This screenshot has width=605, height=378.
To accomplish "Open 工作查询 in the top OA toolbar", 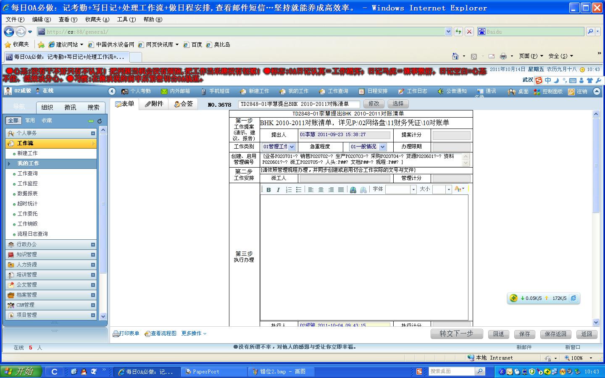I will [334, 91].
